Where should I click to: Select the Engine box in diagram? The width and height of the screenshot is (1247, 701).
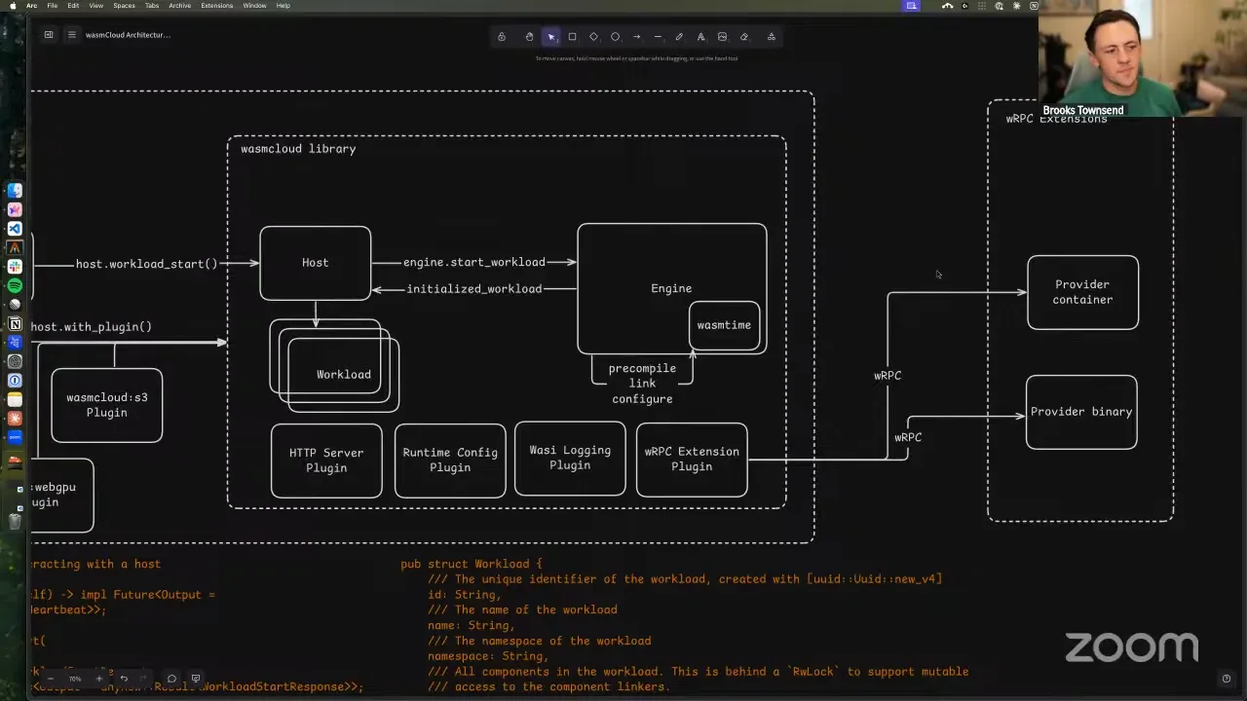(671, 288)
